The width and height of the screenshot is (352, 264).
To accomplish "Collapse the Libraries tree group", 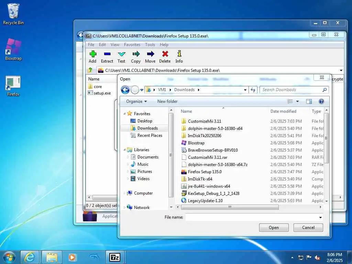I will tap(124, 150).
